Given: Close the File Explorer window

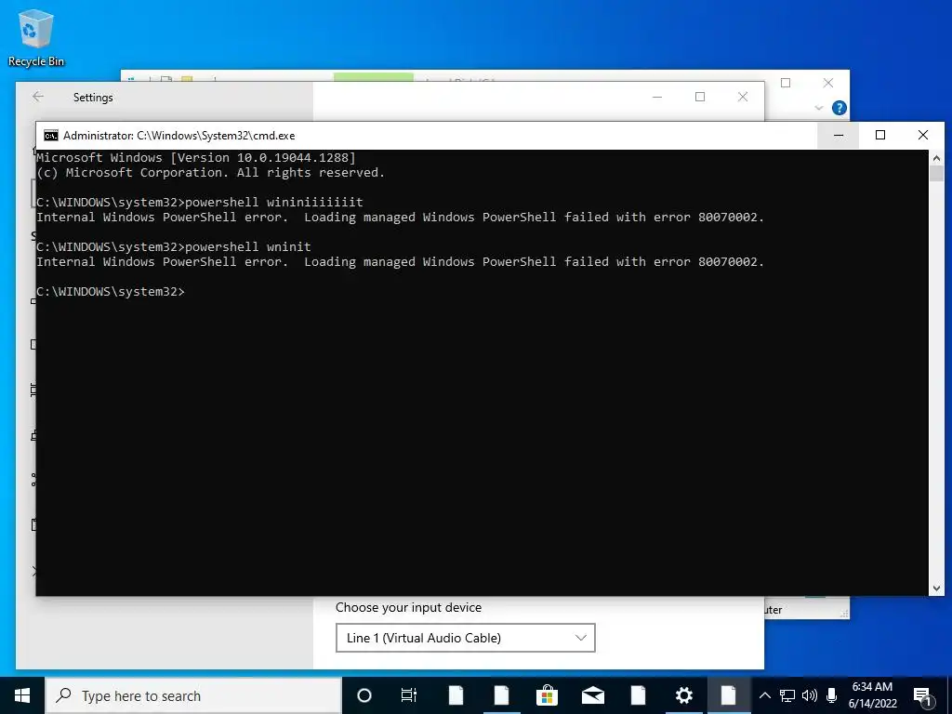Looking at the screenshot, I should tap(828, 83).
